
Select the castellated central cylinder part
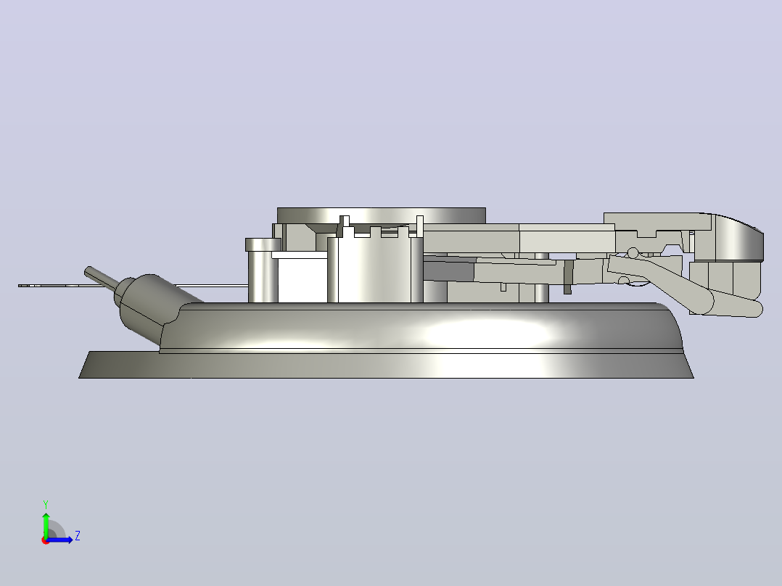pos(376,264)
